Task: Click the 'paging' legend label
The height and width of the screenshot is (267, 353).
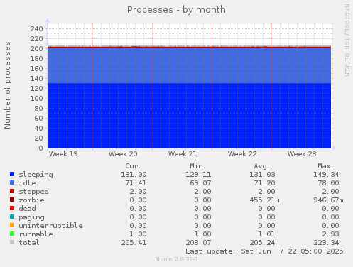Action: [x=31, y=217]
